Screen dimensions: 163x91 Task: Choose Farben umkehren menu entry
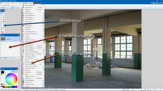(33, 46)
